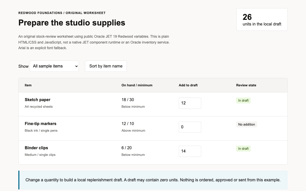Select the Binder clips item name
The width and height of the screenshot is (306, 191).
(36, 148)
